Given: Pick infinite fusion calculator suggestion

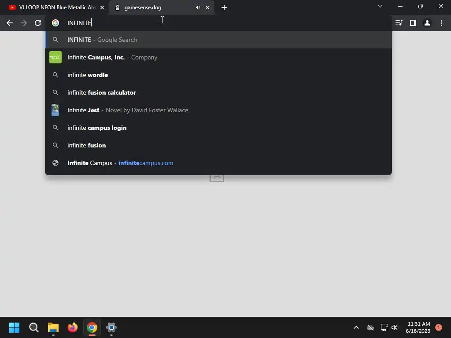Looking at the screenshot, I should click(218, 92).
